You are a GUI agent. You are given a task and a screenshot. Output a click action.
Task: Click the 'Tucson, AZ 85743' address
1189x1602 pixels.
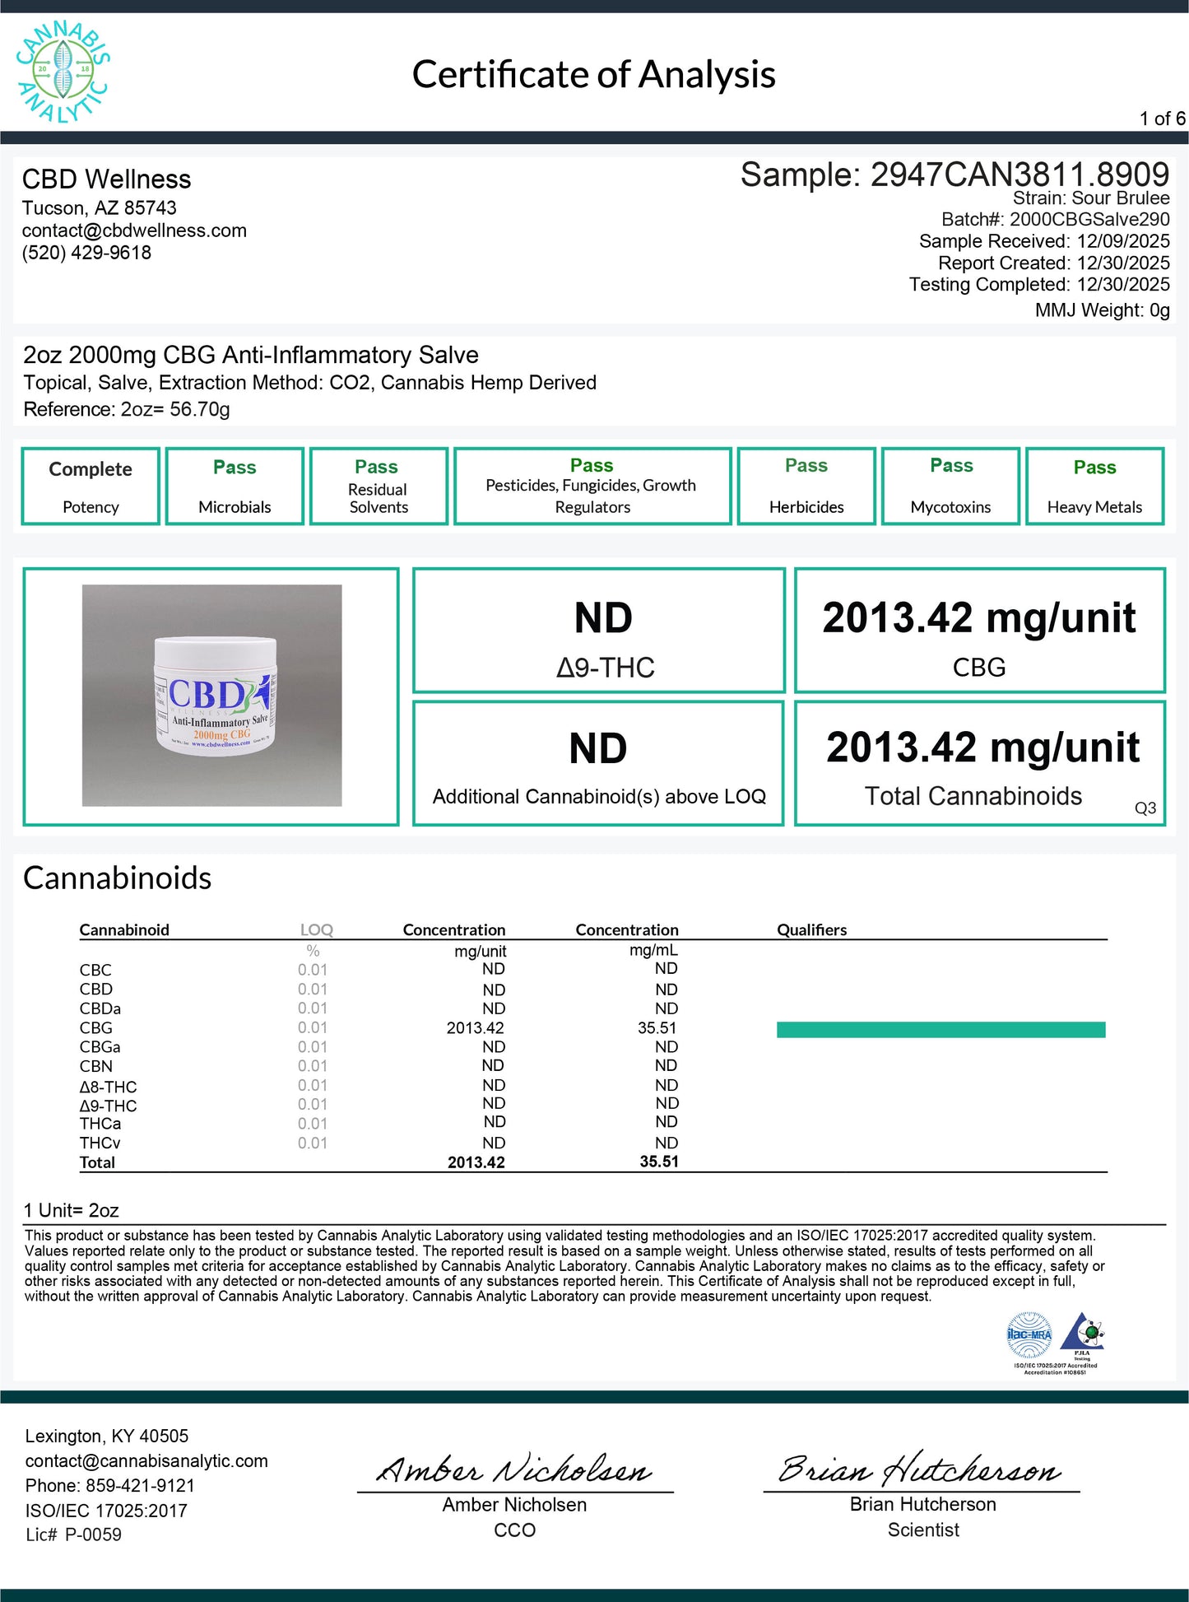click(100, 207)
